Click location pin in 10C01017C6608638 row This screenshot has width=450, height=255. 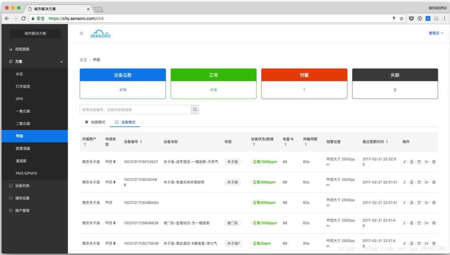(114, 223)
